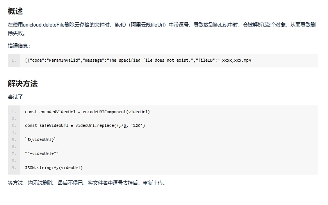328x205 pixels.
Task: Click the encodeURIComponent(videoUrl) code line
Action: tap(87, 112)
